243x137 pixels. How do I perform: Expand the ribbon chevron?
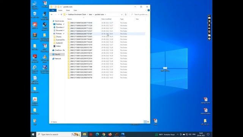[x=146, y=10]
